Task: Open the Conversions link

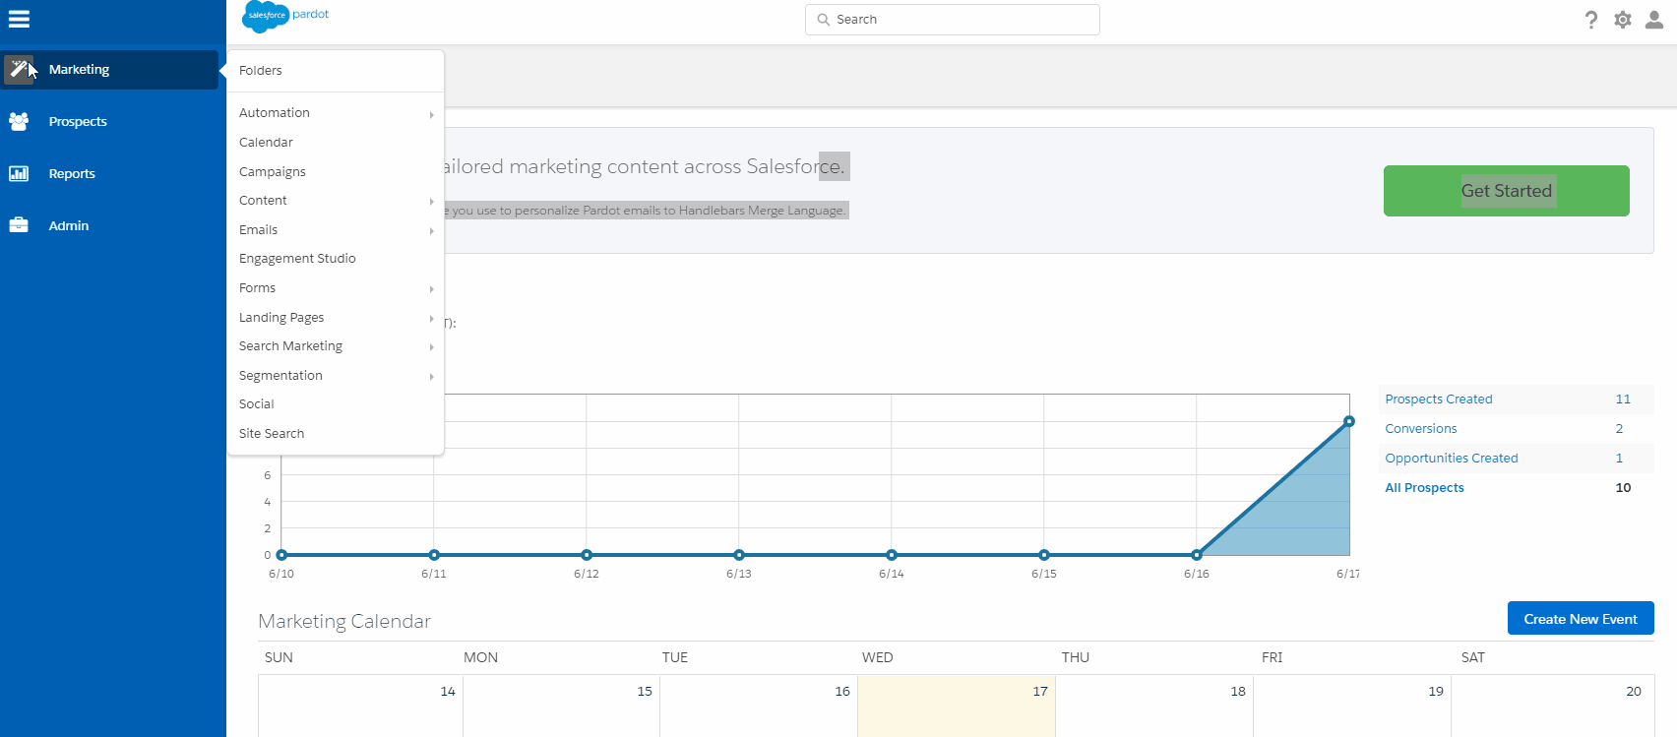Action: point(1421,429)
